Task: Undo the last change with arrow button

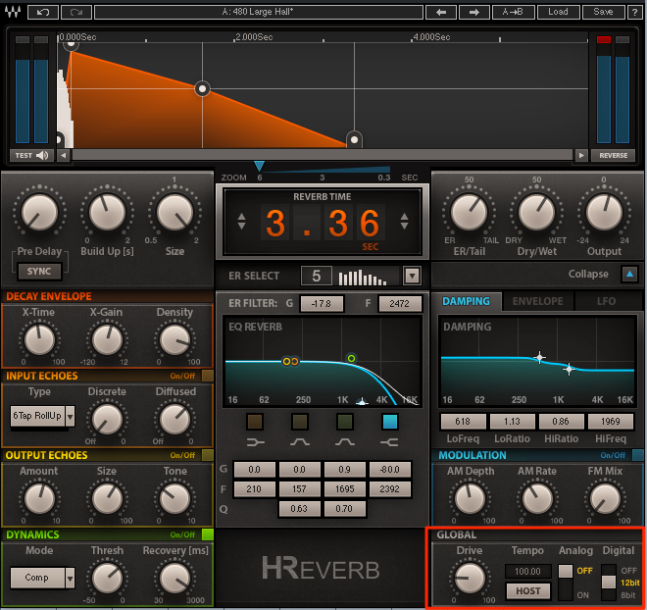Action: pos(43,12)
